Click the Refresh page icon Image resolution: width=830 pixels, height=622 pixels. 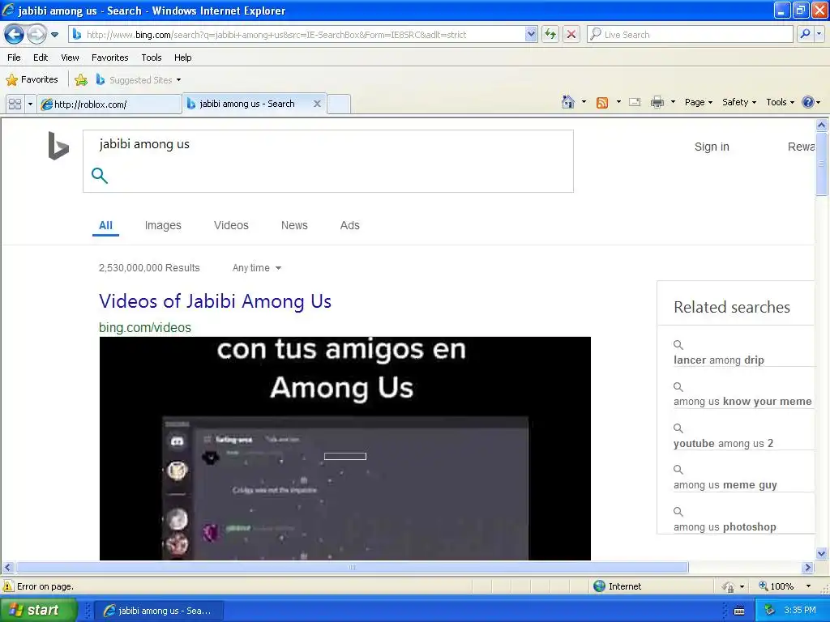click(550, 35)
